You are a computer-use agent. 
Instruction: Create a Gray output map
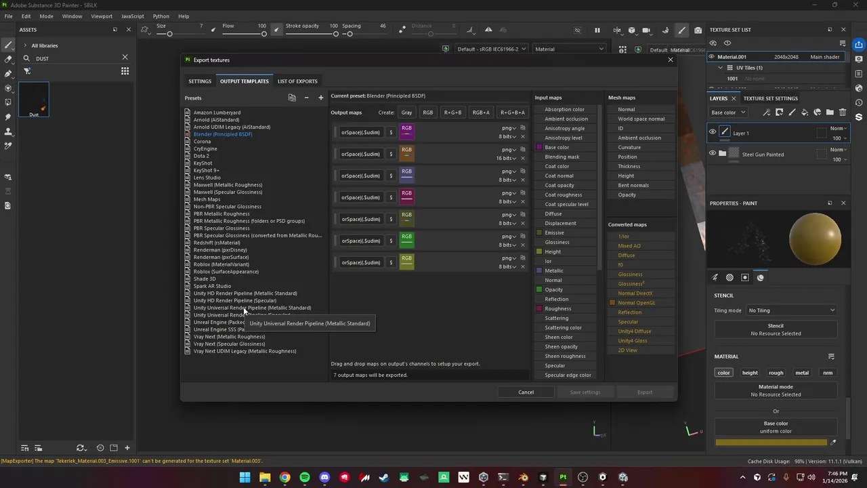(x=406, y=113)
